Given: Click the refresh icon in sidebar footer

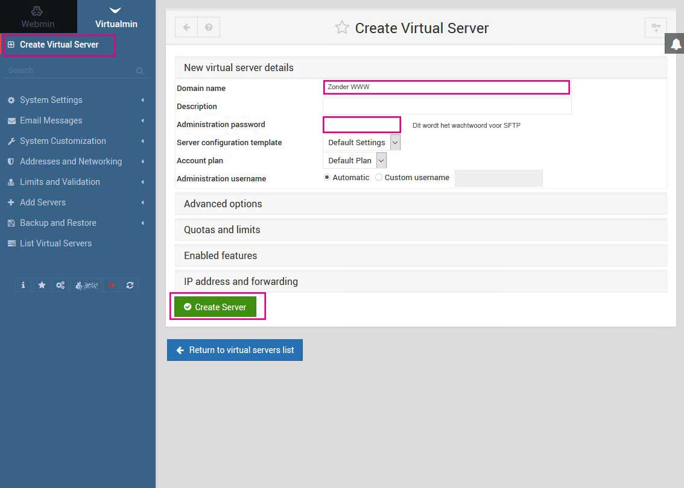Looking at the screenshot, I should (130, 285).
